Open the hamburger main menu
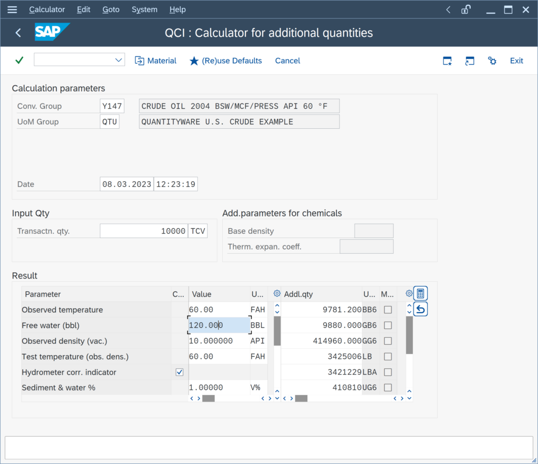The image size is (538, 464). coord(12,9)
